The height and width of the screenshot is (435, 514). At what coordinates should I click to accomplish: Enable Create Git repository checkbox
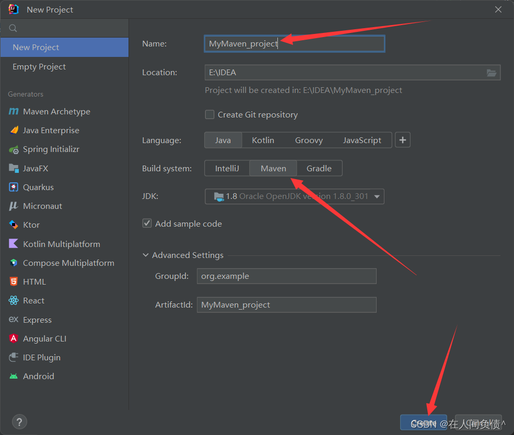point(209,114)
